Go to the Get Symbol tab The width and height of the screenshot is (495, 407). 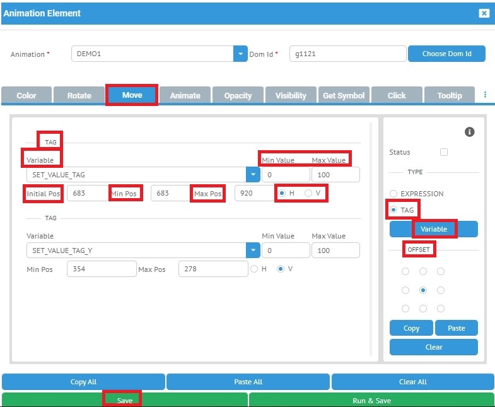tap(344, 95)
